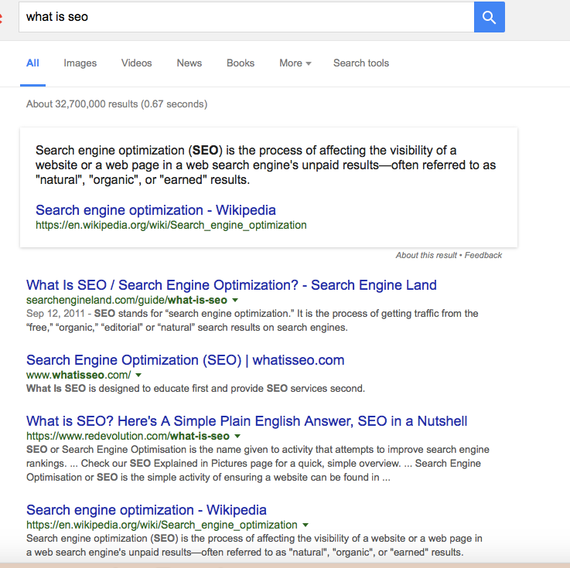Expand the arrow next to searchengineland.com URL
The width and height of the screenshot is (570, 568).
click(235, 301)
